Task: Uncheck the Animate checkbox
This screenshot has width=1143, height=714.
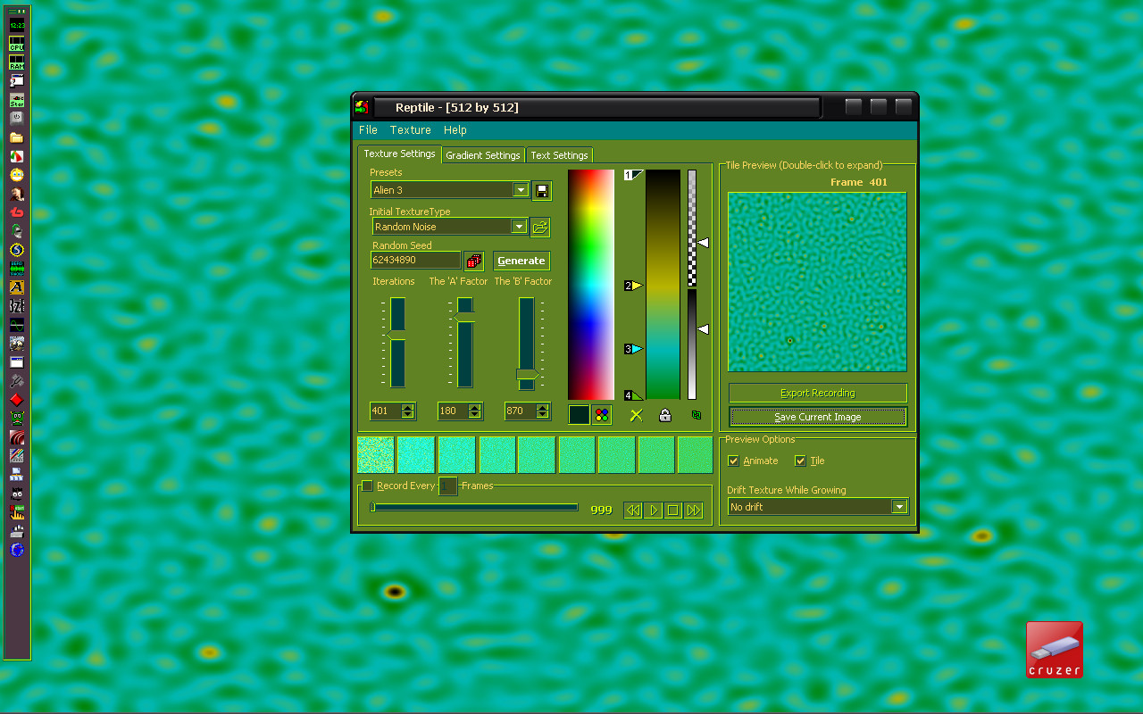Action: (734, 461)
